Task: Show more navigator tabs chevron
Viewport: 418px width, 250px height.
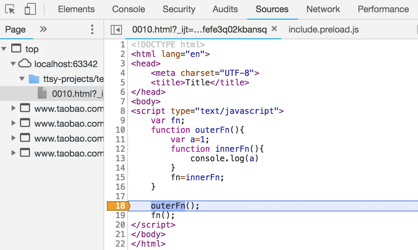Action: pyautogui.click(x=43, y=29)
